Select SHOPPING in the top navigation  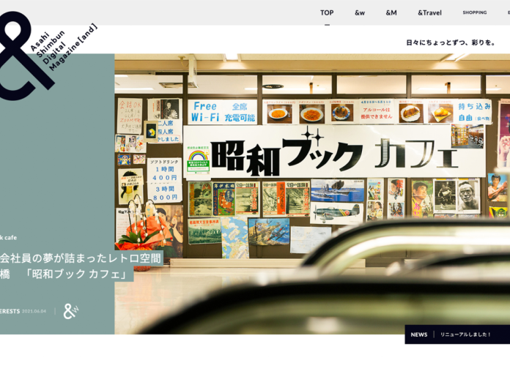pyautogui.click(x=474, y=12)
